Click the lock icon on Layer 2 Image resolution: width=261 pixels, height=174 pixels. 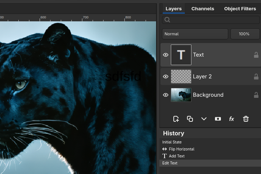256,77
